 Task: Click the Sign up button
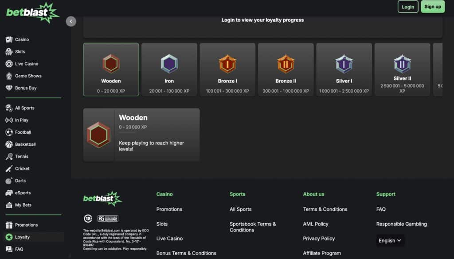point(433,7)
